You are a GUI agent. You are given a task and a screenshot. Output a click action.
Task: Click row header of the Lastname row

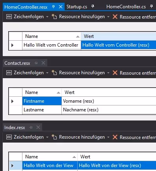(x=15, y=110)
